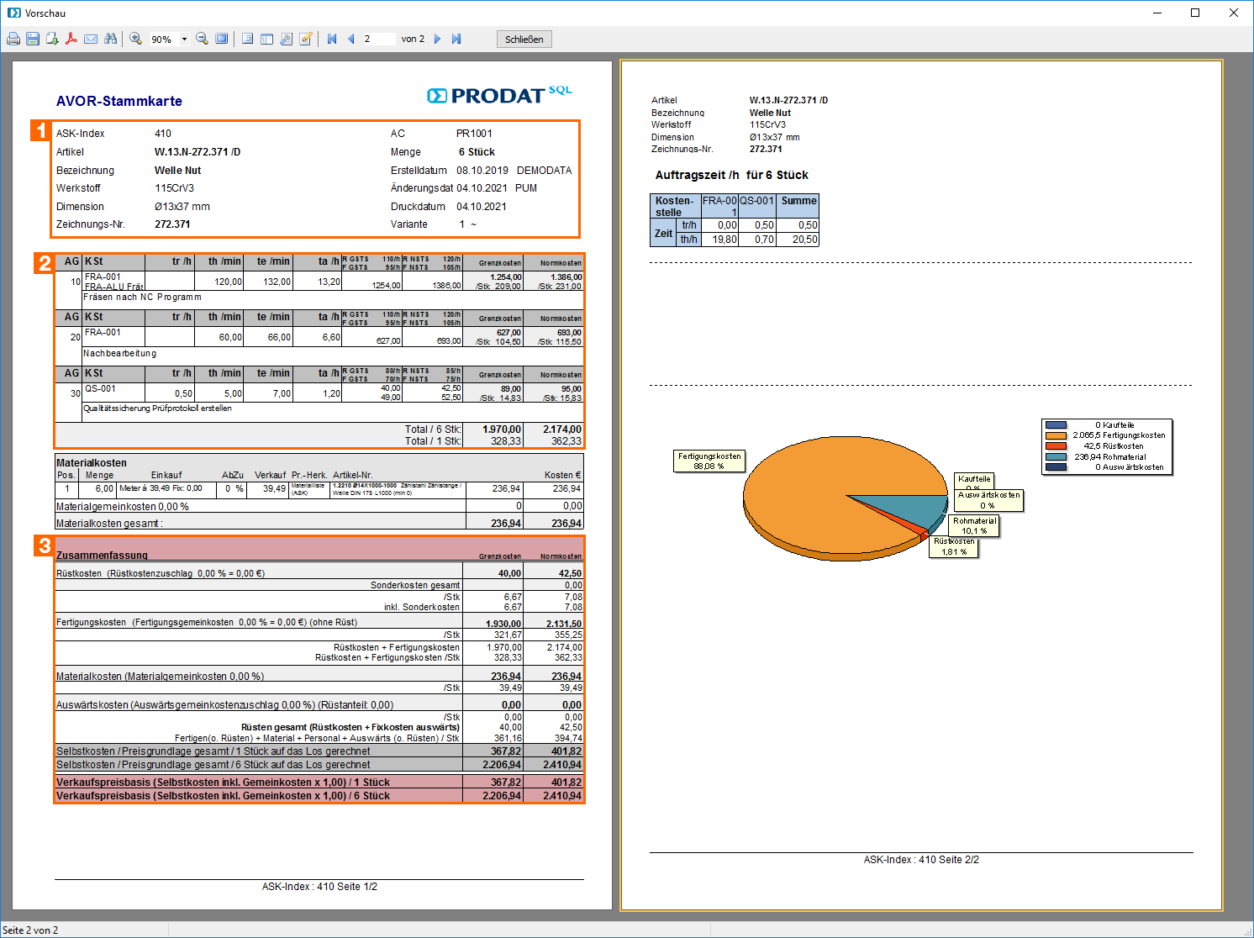Go to the previous page
Viewport: 1254px width, 938px height.
tap(351, 39)
